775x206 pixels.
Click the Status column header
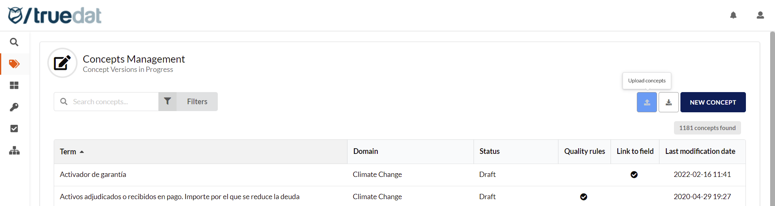(x=489, y=151)
